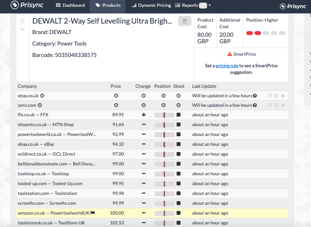311x227 pixels.
Task: Click the clock icon in zoro.com row actions
Action: pos(276,105)
